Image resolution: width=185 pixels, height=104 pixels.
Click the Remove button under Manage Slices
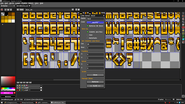95,82
